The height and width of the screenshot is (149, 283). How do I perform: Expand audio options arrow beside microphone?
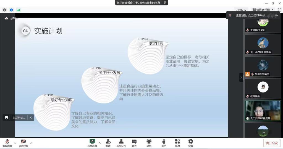[x=15, y=143]
